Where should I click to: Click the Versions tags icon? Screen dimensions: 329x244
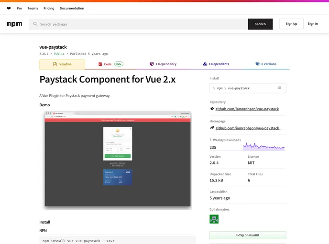tap(257, 64)
